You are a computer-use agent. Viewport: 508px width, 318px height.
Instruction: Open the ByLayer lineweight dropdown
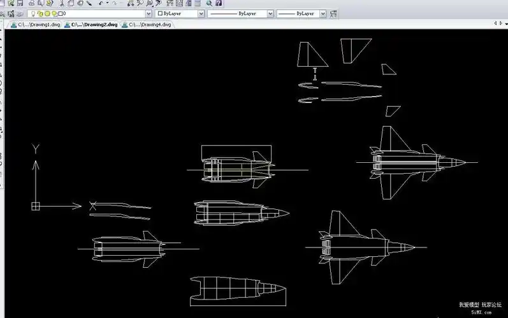coord(323,13)
